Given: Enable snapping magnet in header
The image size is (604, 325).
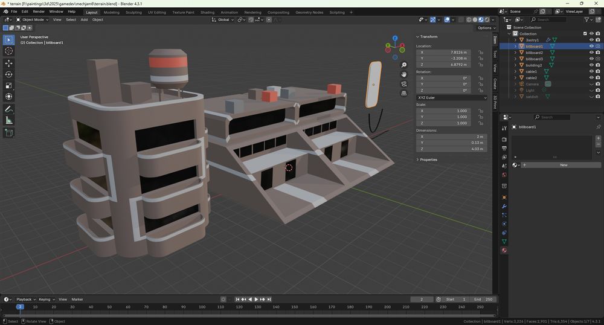Looking at the screenshot, I should [251, 20].
